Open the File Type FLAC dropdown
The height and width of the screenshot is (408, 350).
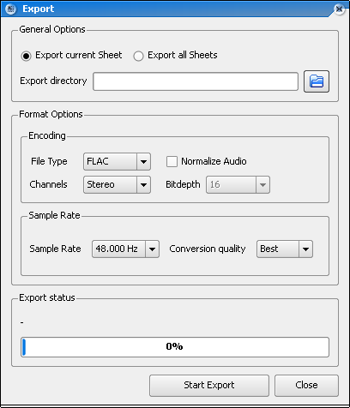point(117,161)
